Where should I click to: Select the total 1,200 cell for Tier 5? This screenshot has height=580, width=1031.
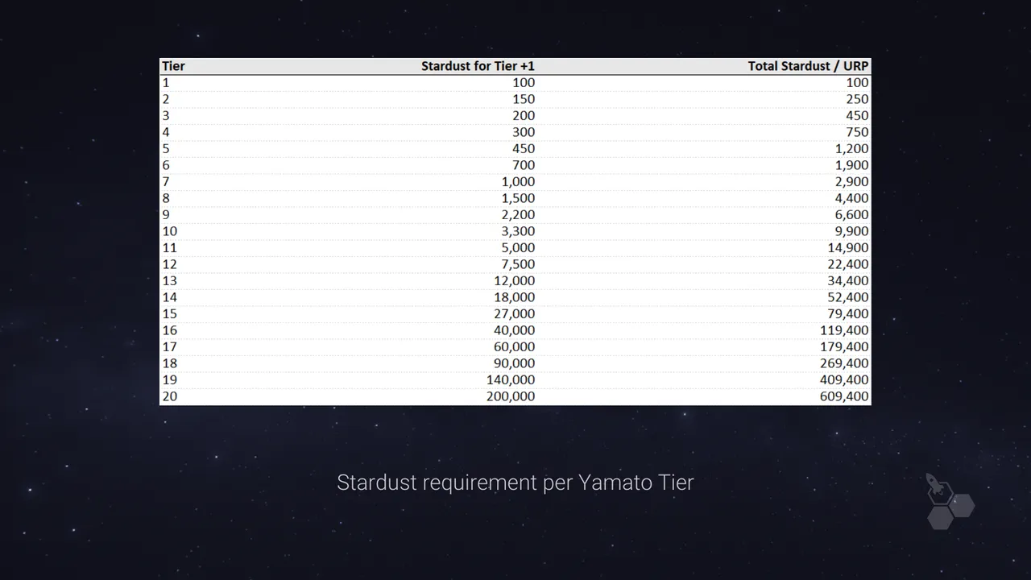point(852,148)
